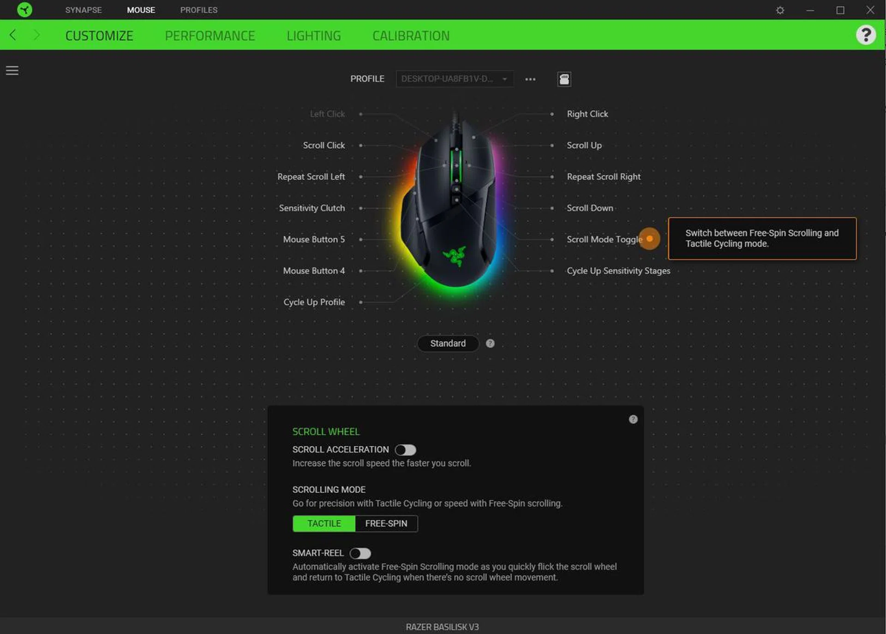Select the Sensitivity Clutch button assignment
886x634 pixels.
pos(311,208)
